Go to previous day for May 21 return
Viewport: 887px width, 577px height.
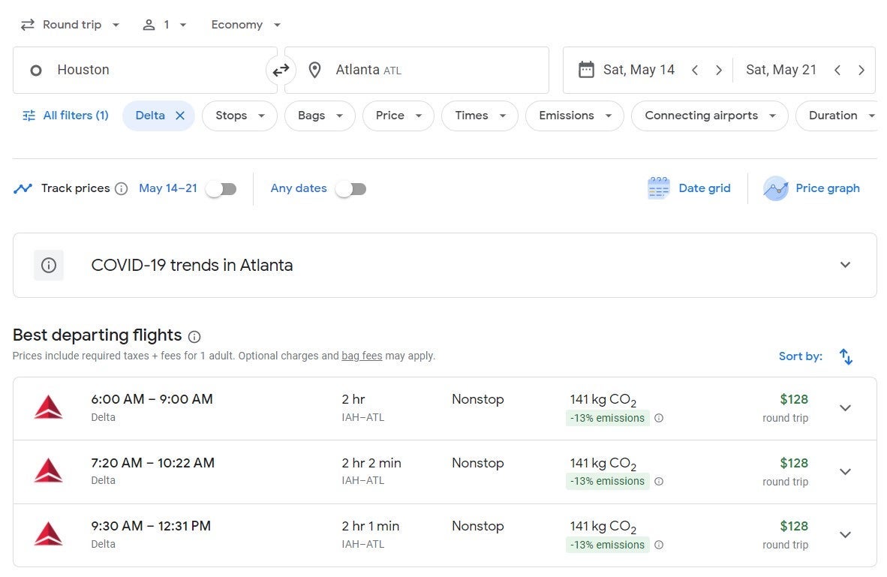[x=837, y=71]
